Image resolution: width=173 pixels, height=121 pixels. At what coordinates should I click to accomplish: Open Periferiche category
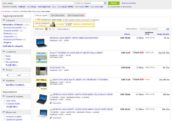click(x=8, y=33)
